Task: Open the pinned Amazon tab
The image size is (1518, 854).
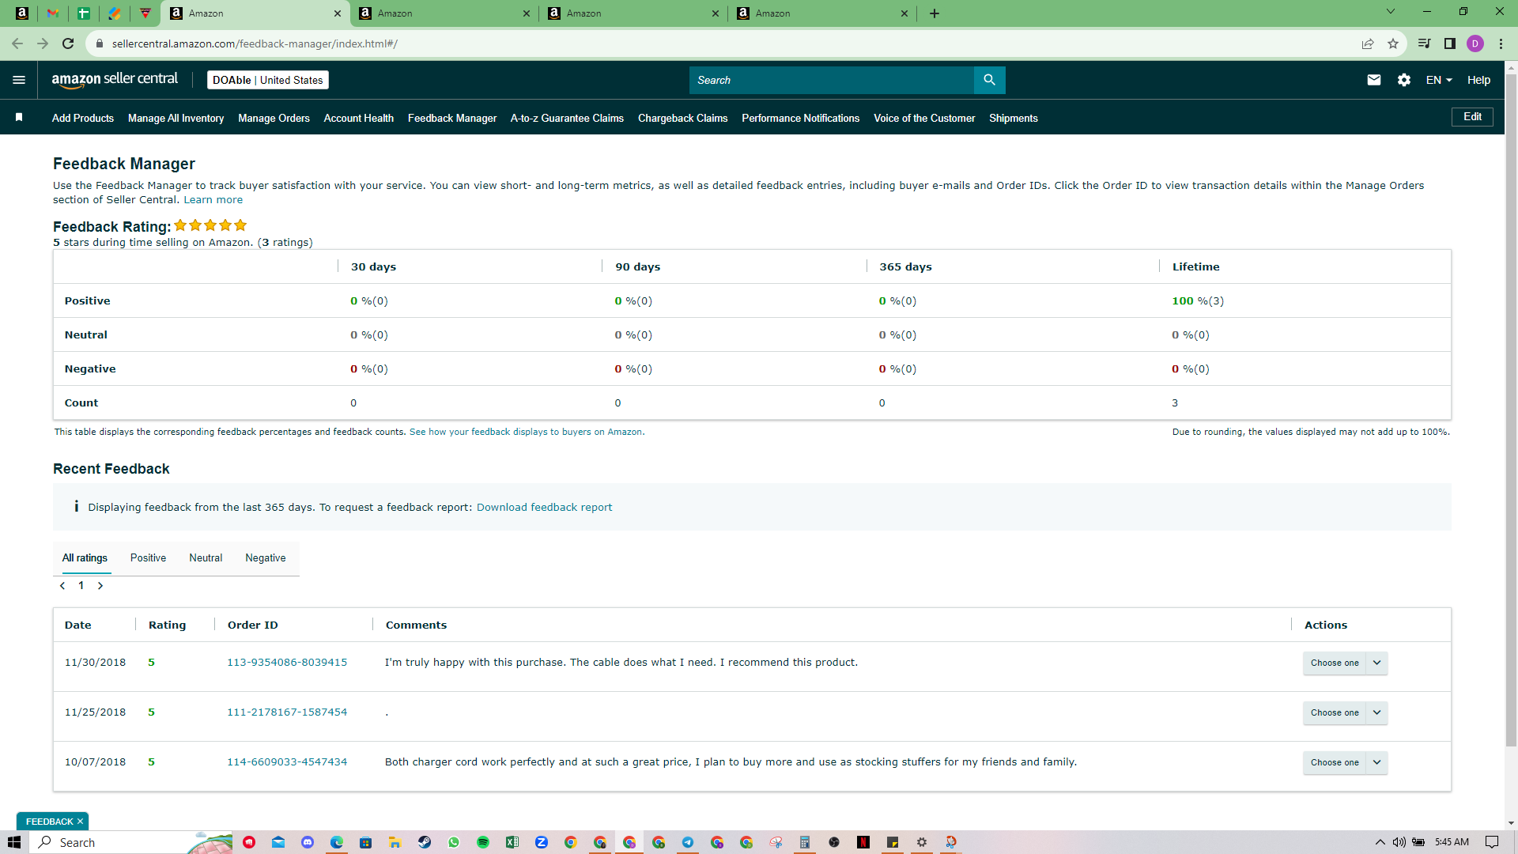Action: (x=22, y=13)
